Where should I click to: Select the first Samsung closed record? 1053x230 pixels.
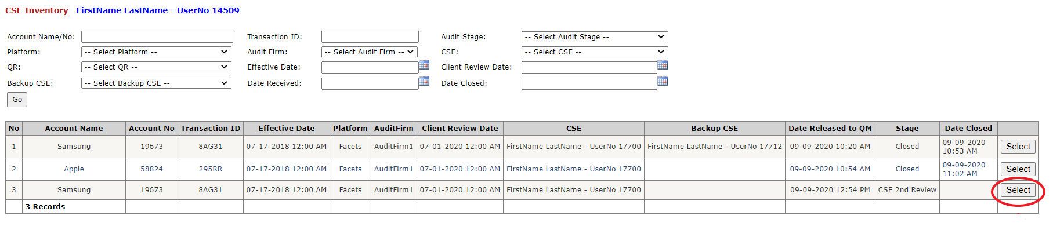(x=1018, y=147)
